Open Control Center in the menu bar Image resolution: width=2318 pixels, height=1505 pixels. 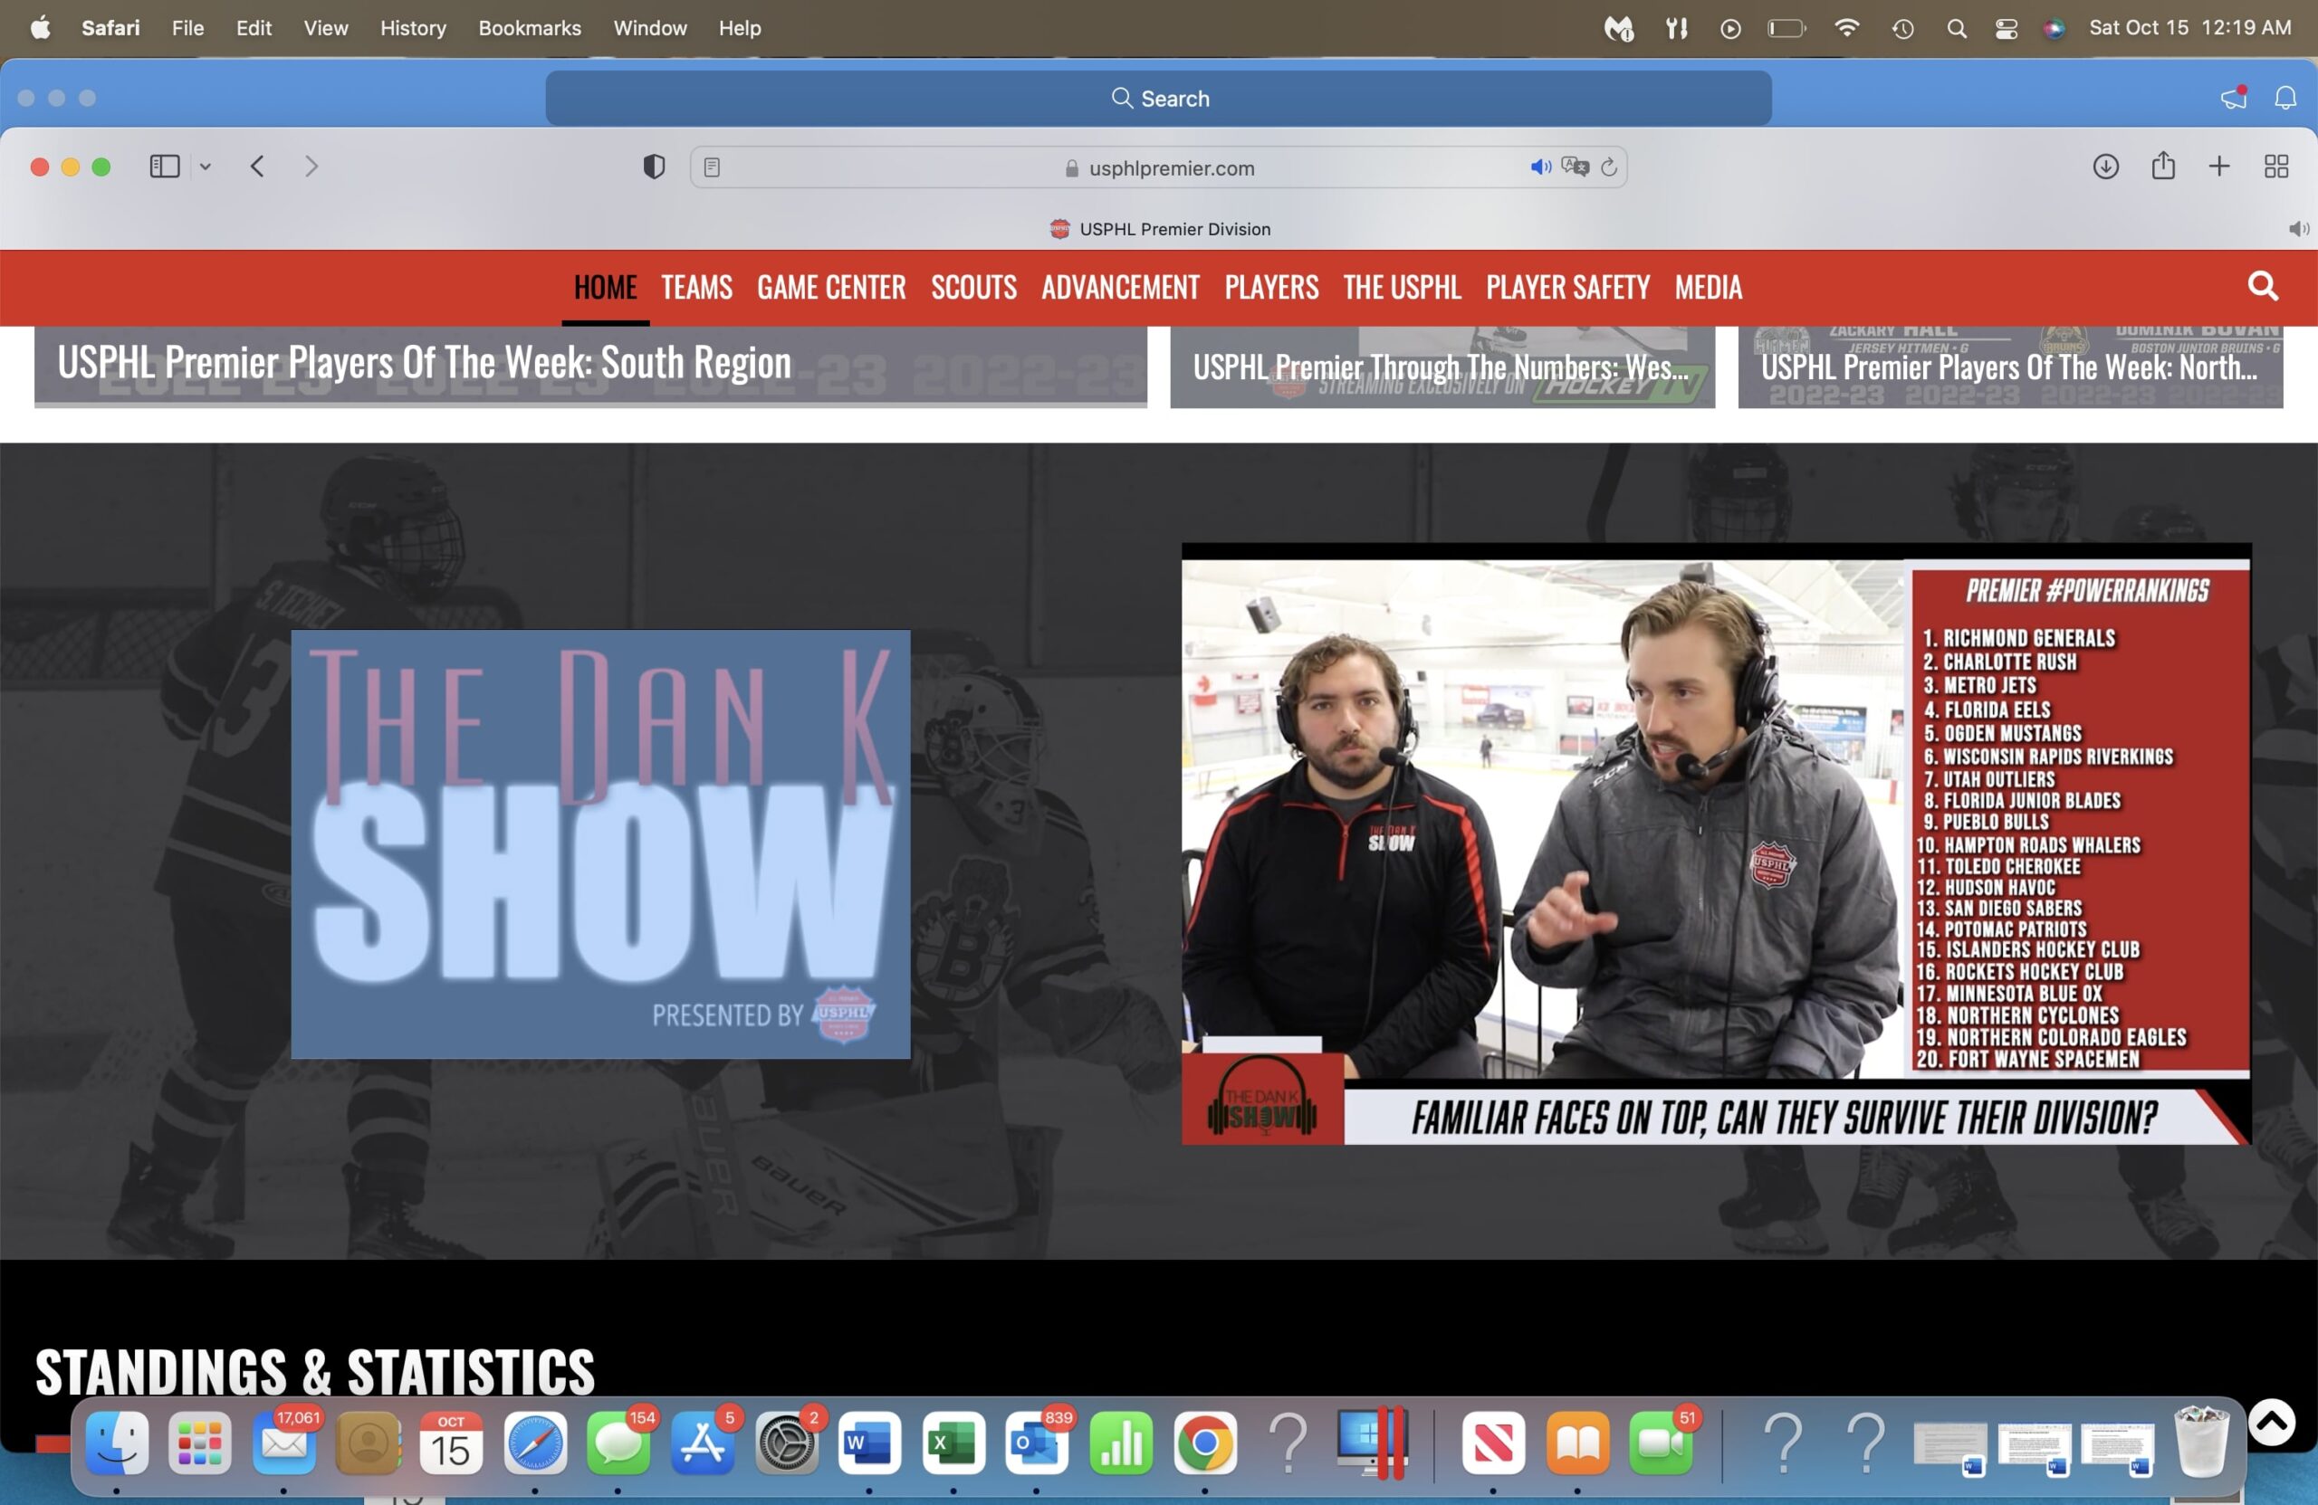point(2007,28)
